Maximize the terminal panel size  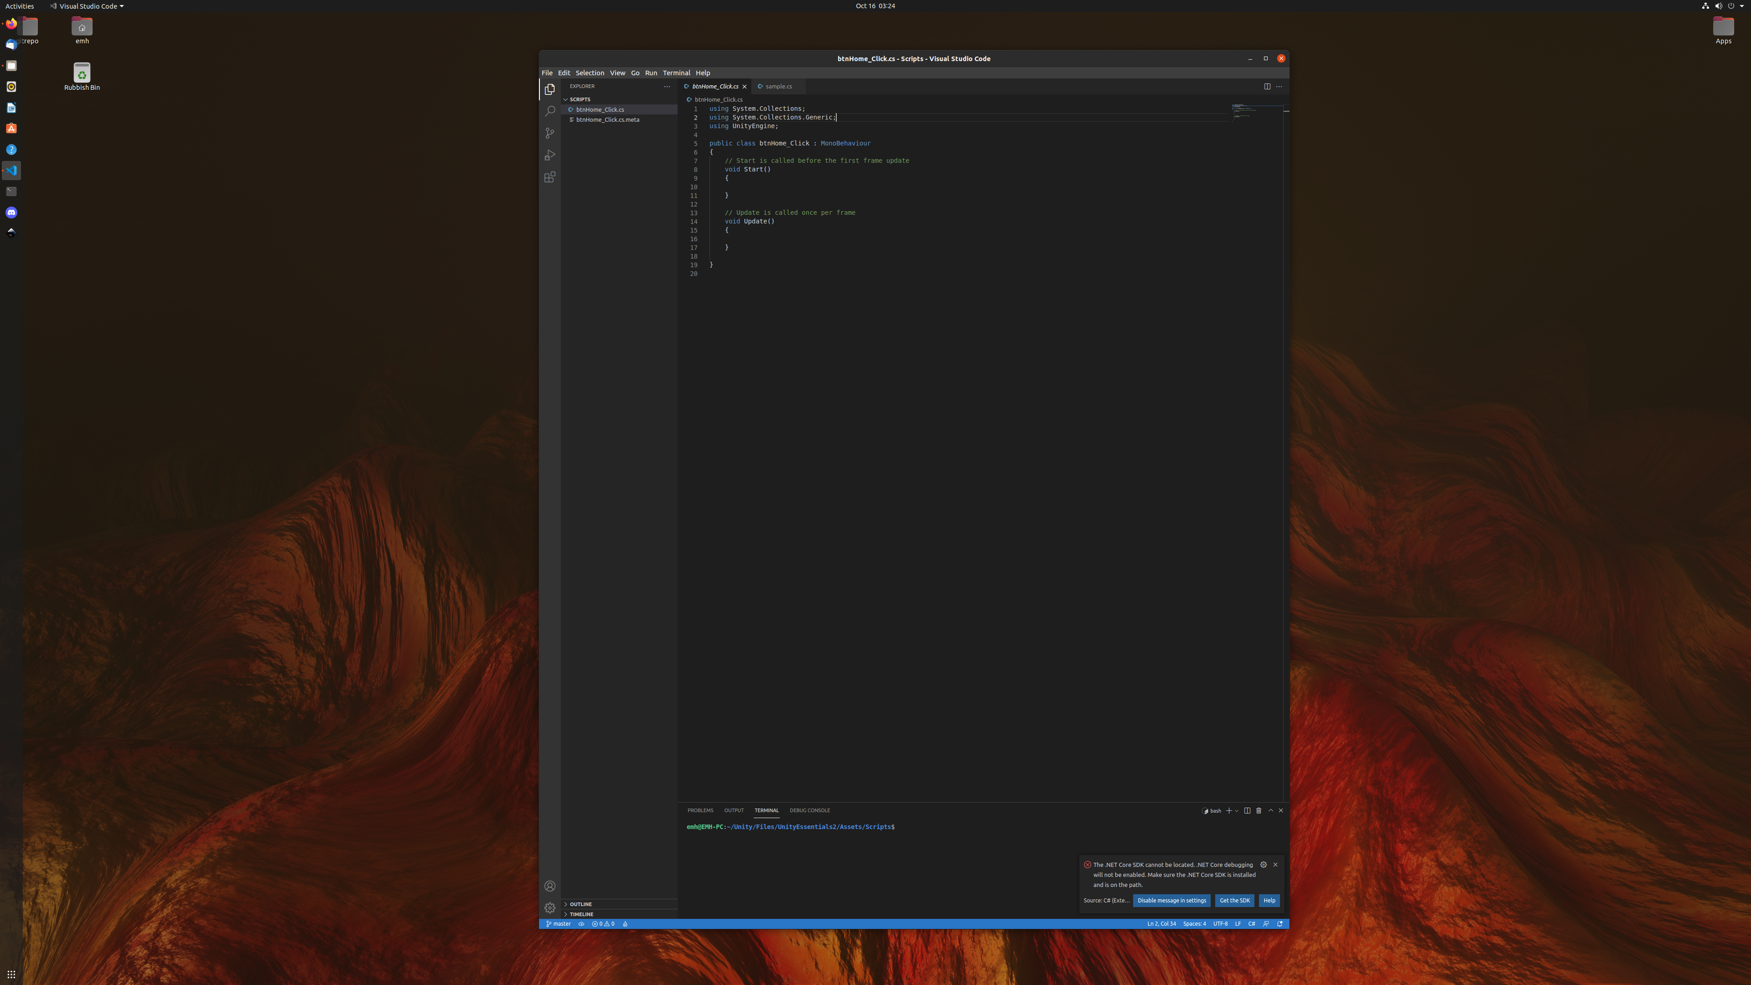click(1270, 810)
